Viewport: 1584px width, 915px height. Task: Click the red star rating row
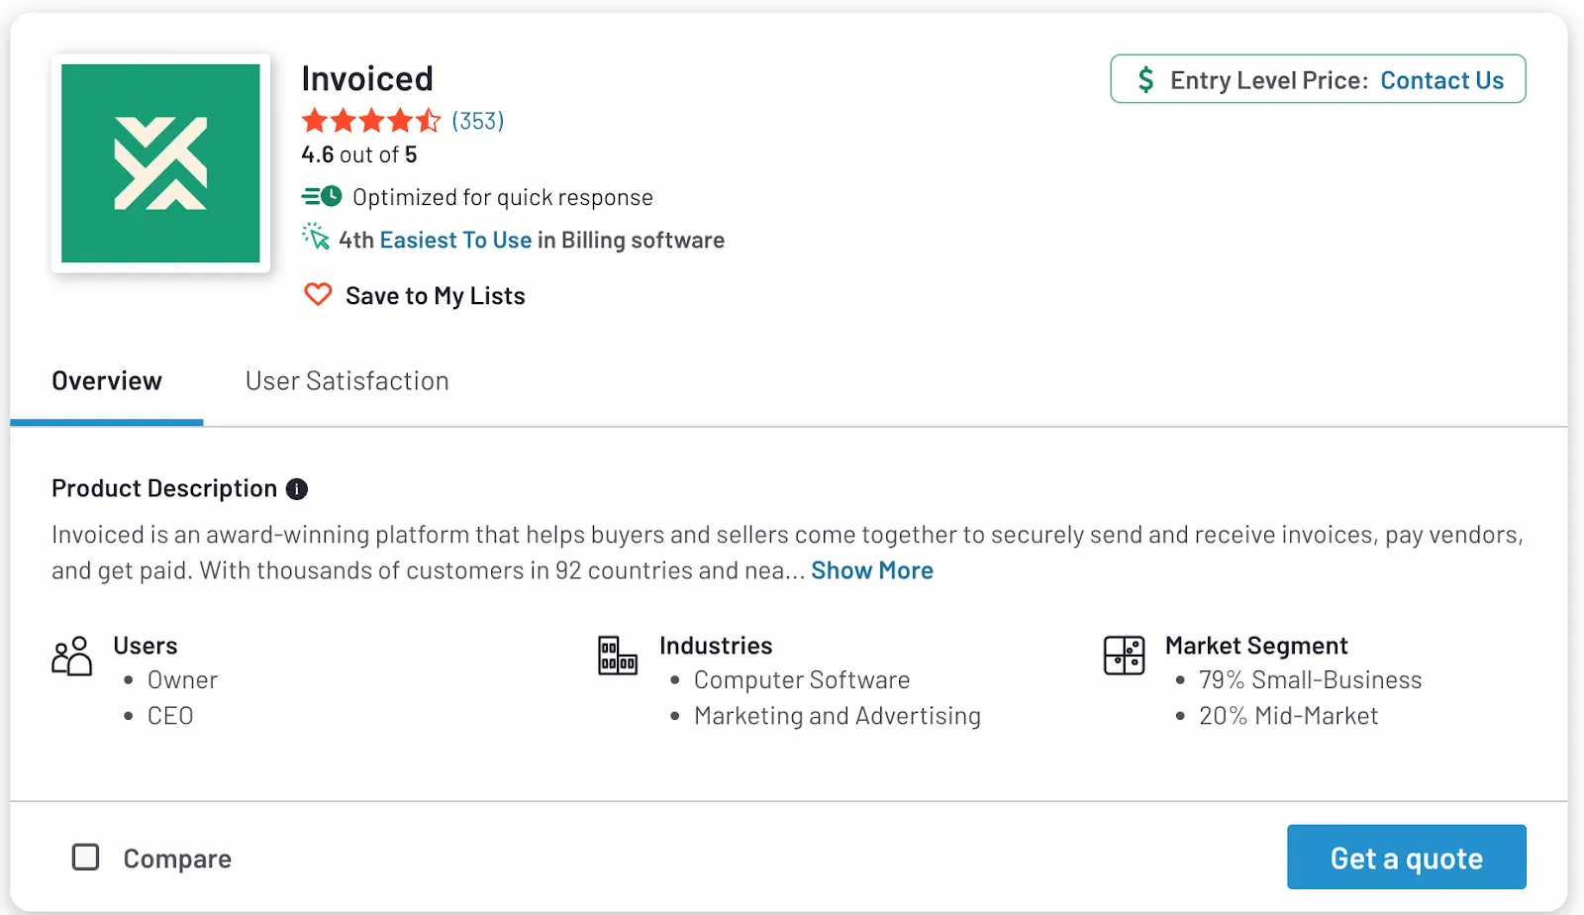click(371, 120)
